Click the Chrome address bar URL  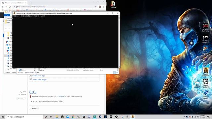[x=30, y=7]
